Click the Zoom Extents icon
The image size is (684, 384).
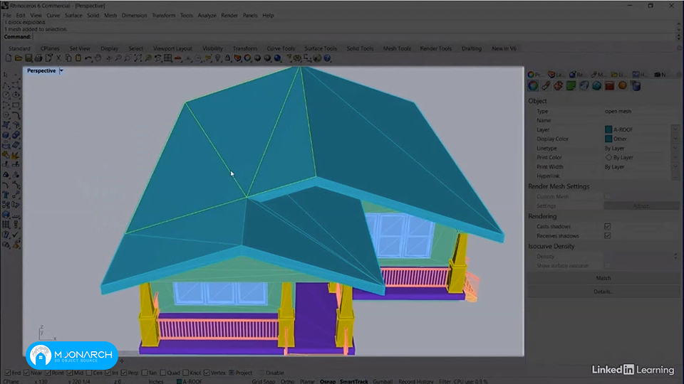click(138, 58)
